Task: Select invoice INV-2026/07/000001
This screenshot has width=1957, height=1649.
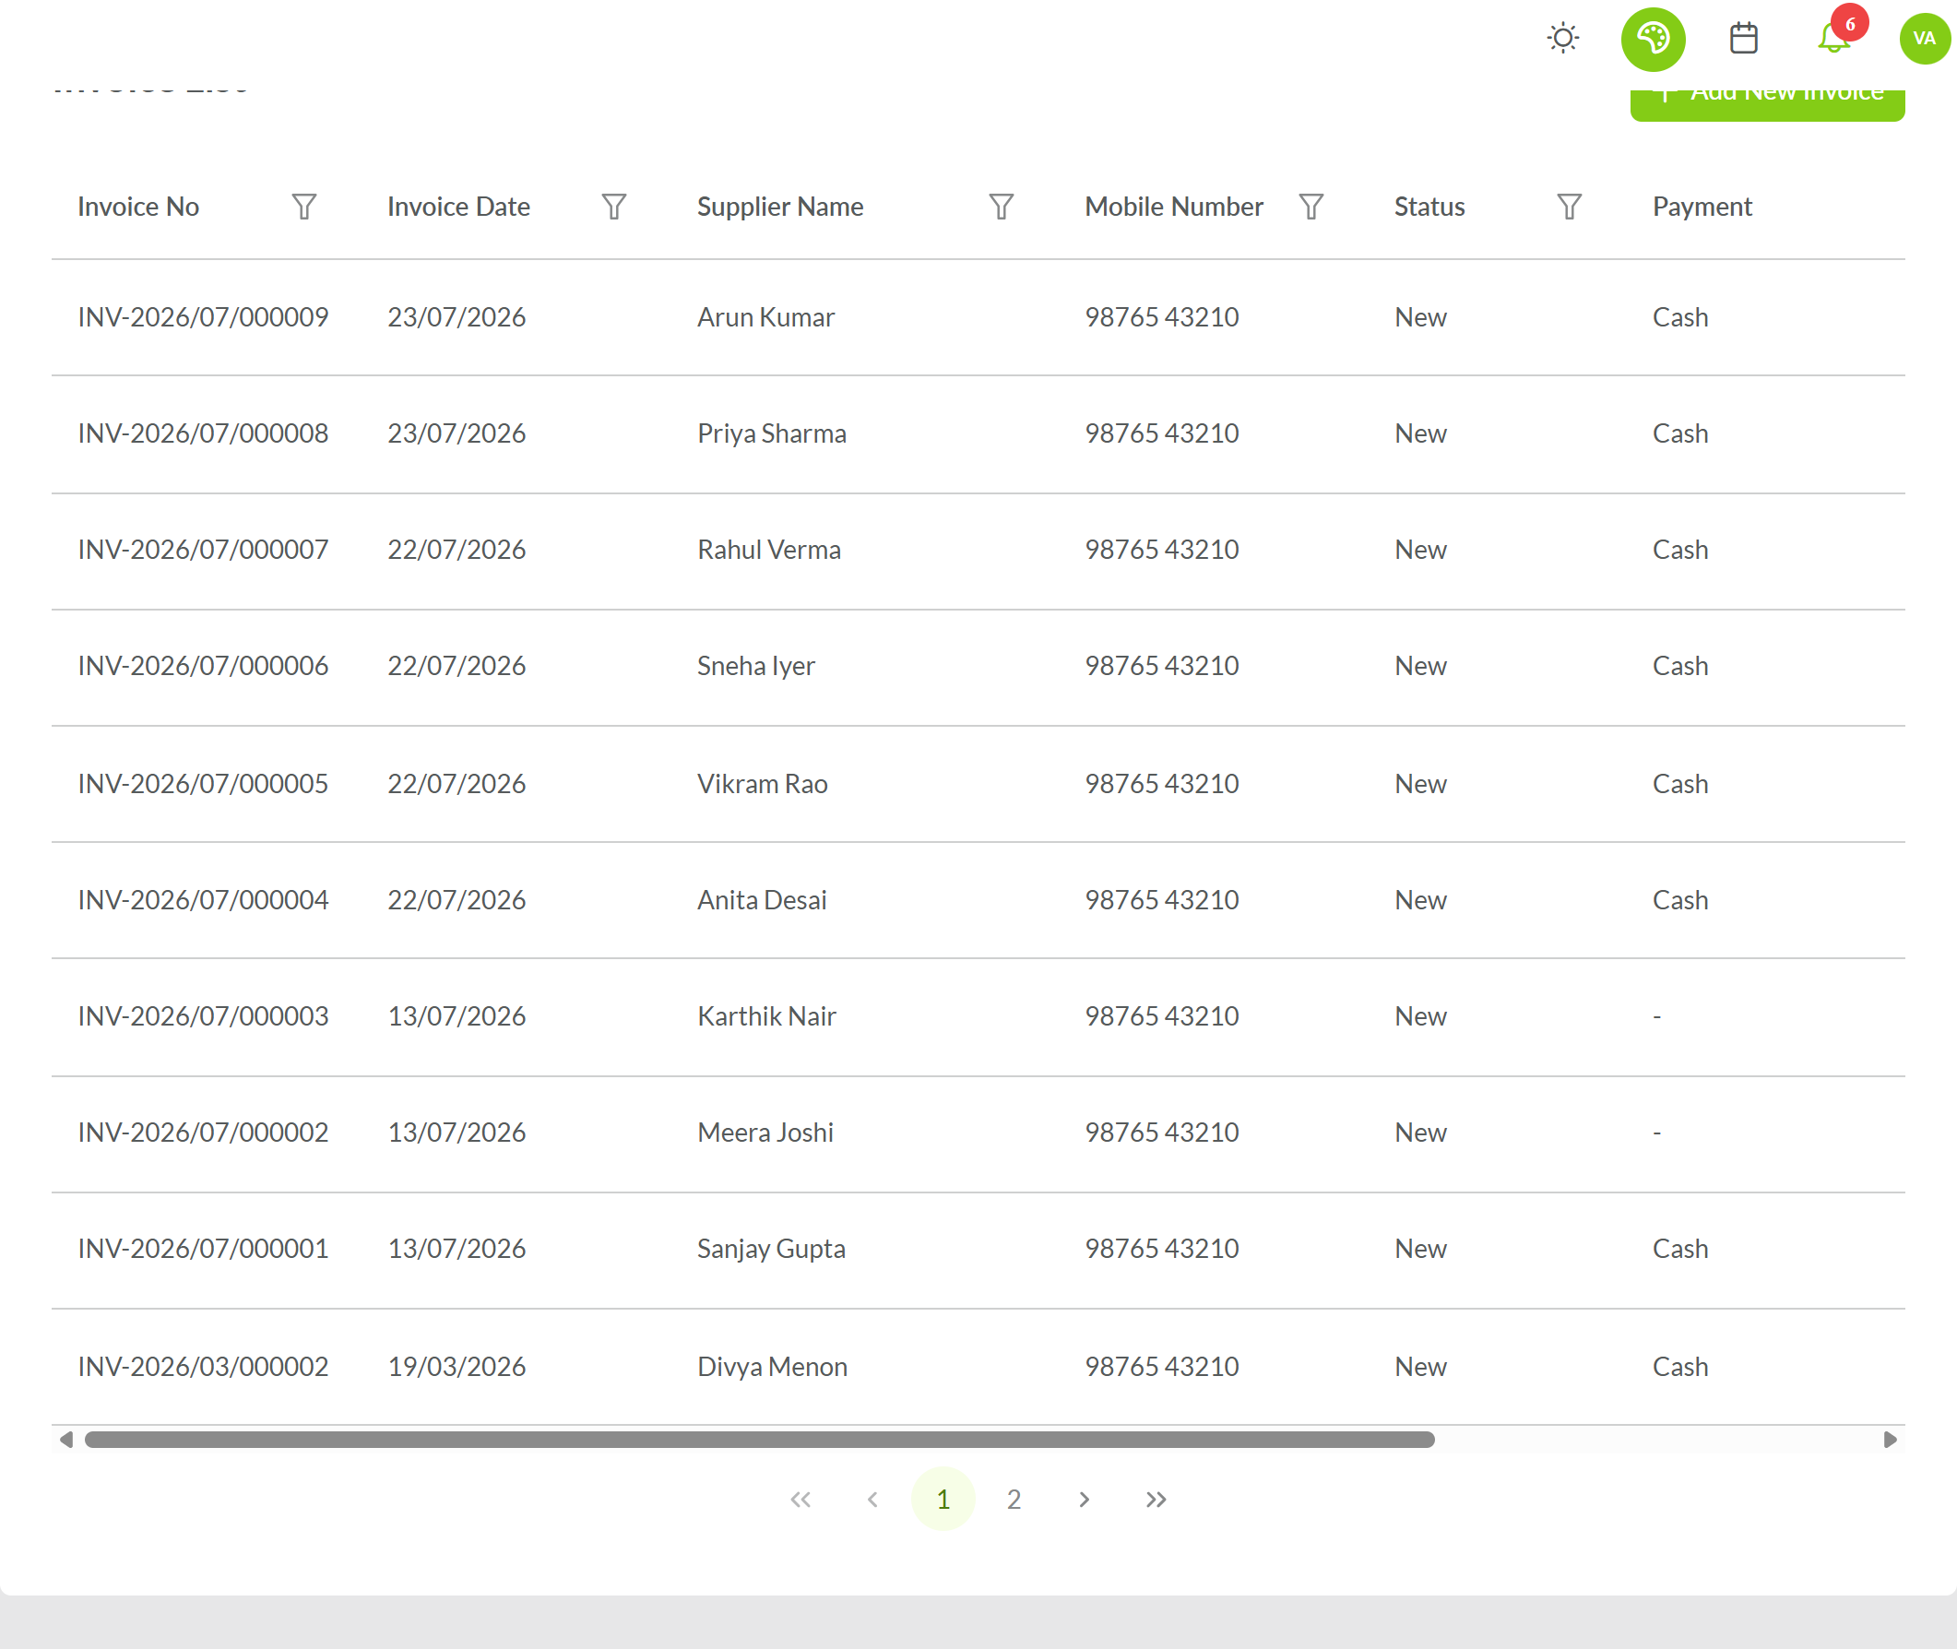Action: tap(204, 1249)
